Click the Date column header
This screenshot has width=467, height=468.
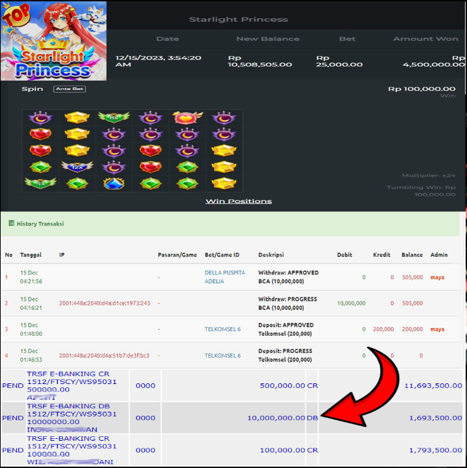pos(167,39)
